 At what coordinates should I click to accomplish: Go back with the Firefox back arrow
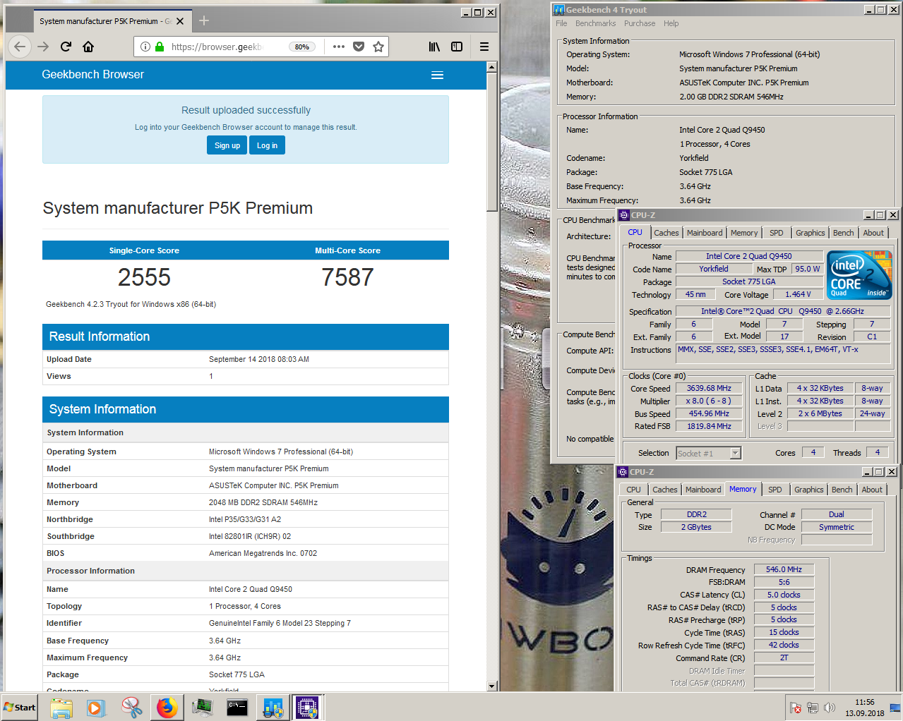(x=20, y=47)
